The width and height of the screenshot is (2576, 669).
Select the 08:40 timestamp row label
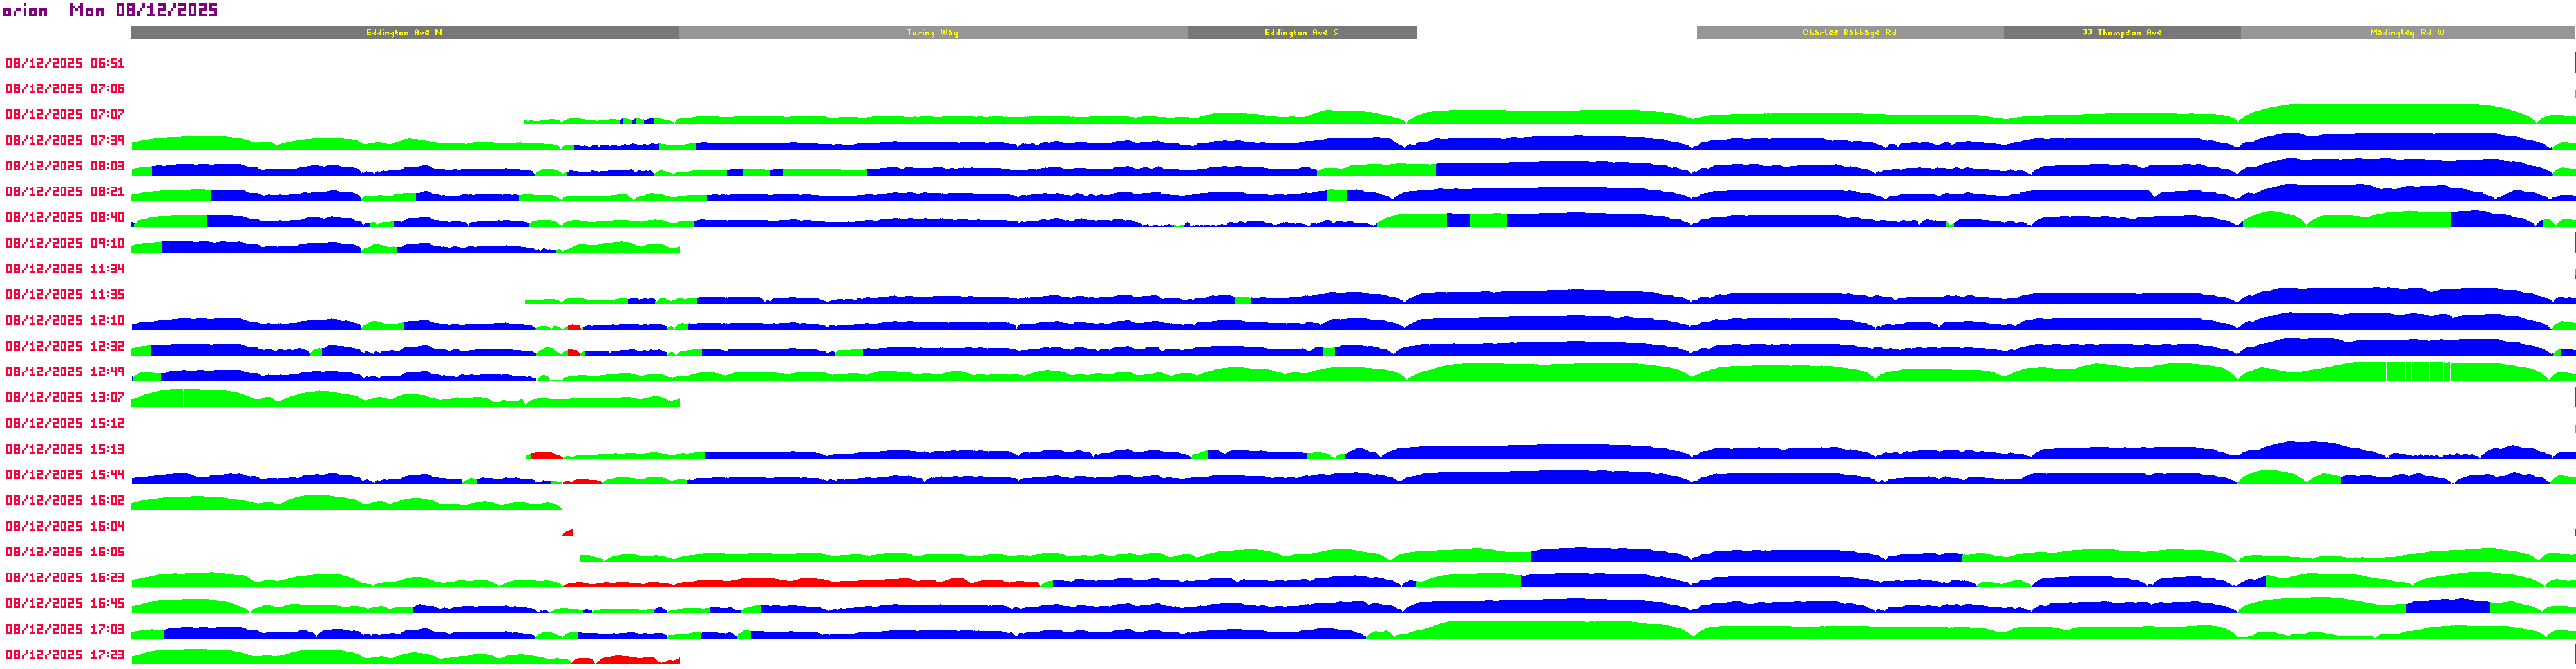click(65, 217)
